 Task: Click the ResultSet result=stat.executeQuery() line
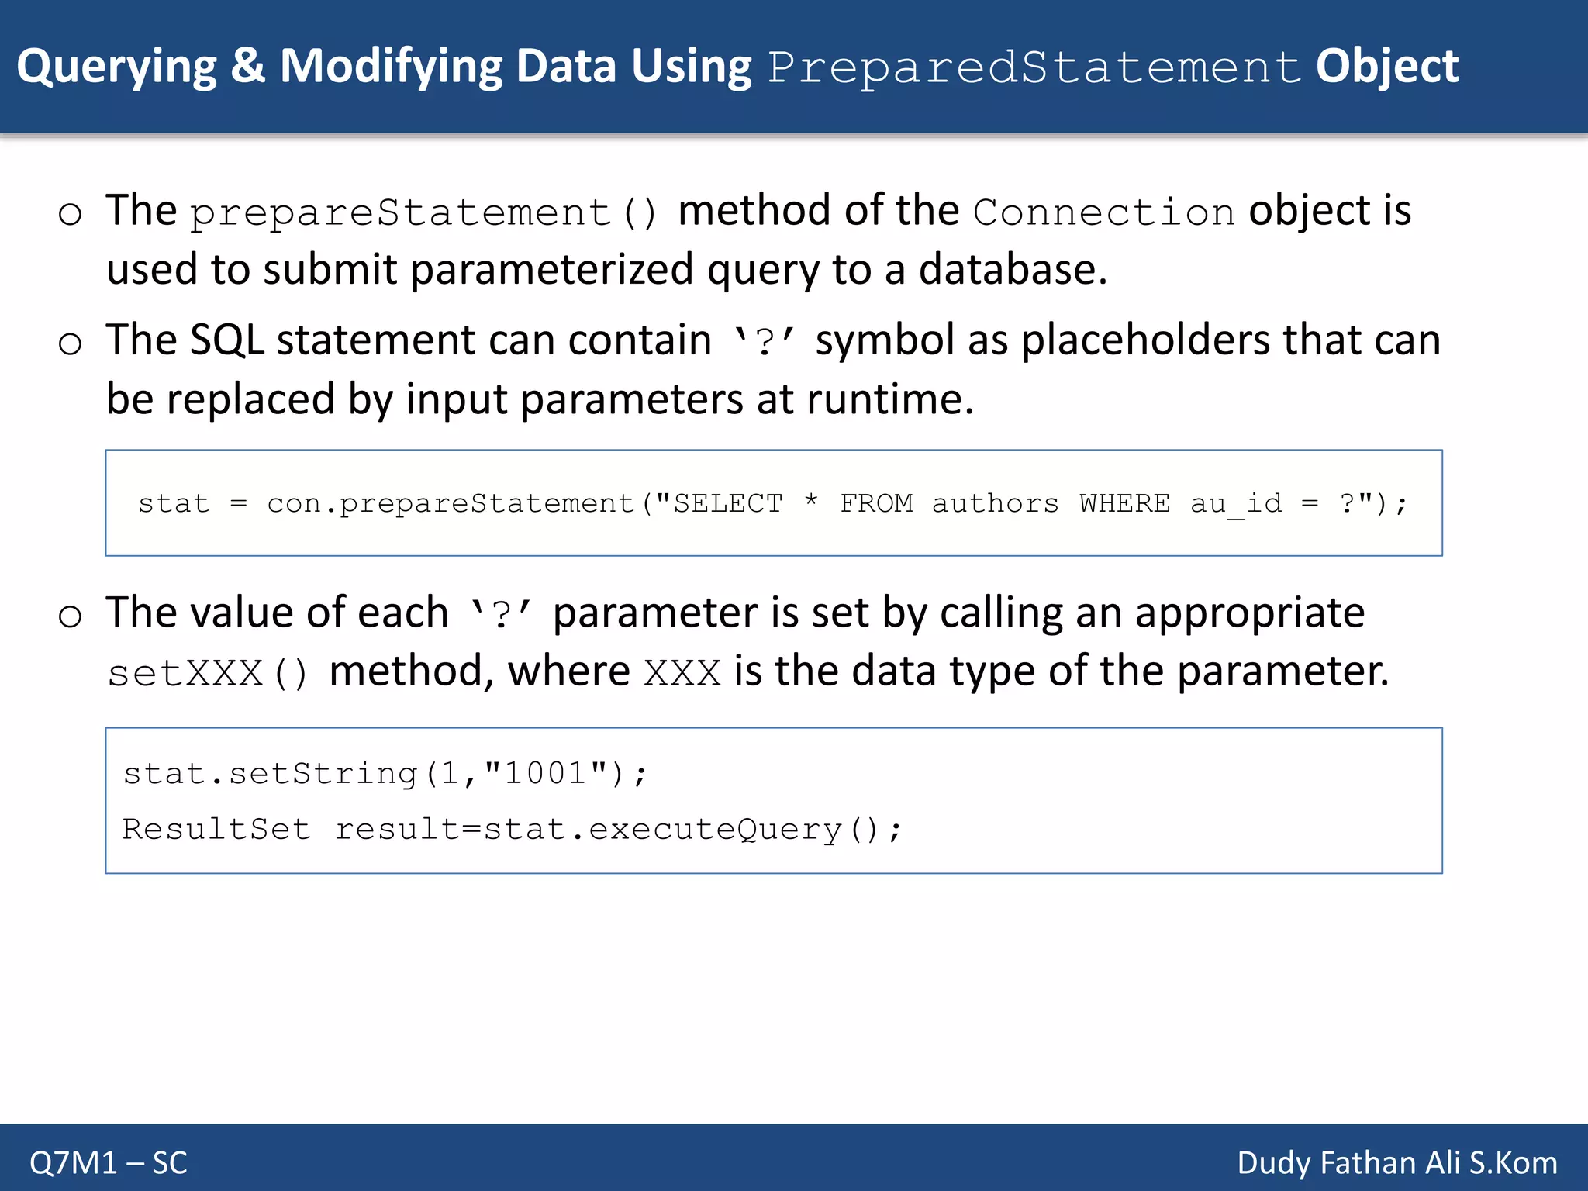(x=513, y=830)
